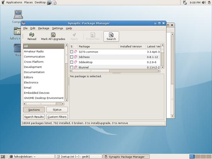The width and height of the screenshot is (212, 159).
Task: Switch to falko@debian terminal in taskbar
Action: click(x=31, y=157)
